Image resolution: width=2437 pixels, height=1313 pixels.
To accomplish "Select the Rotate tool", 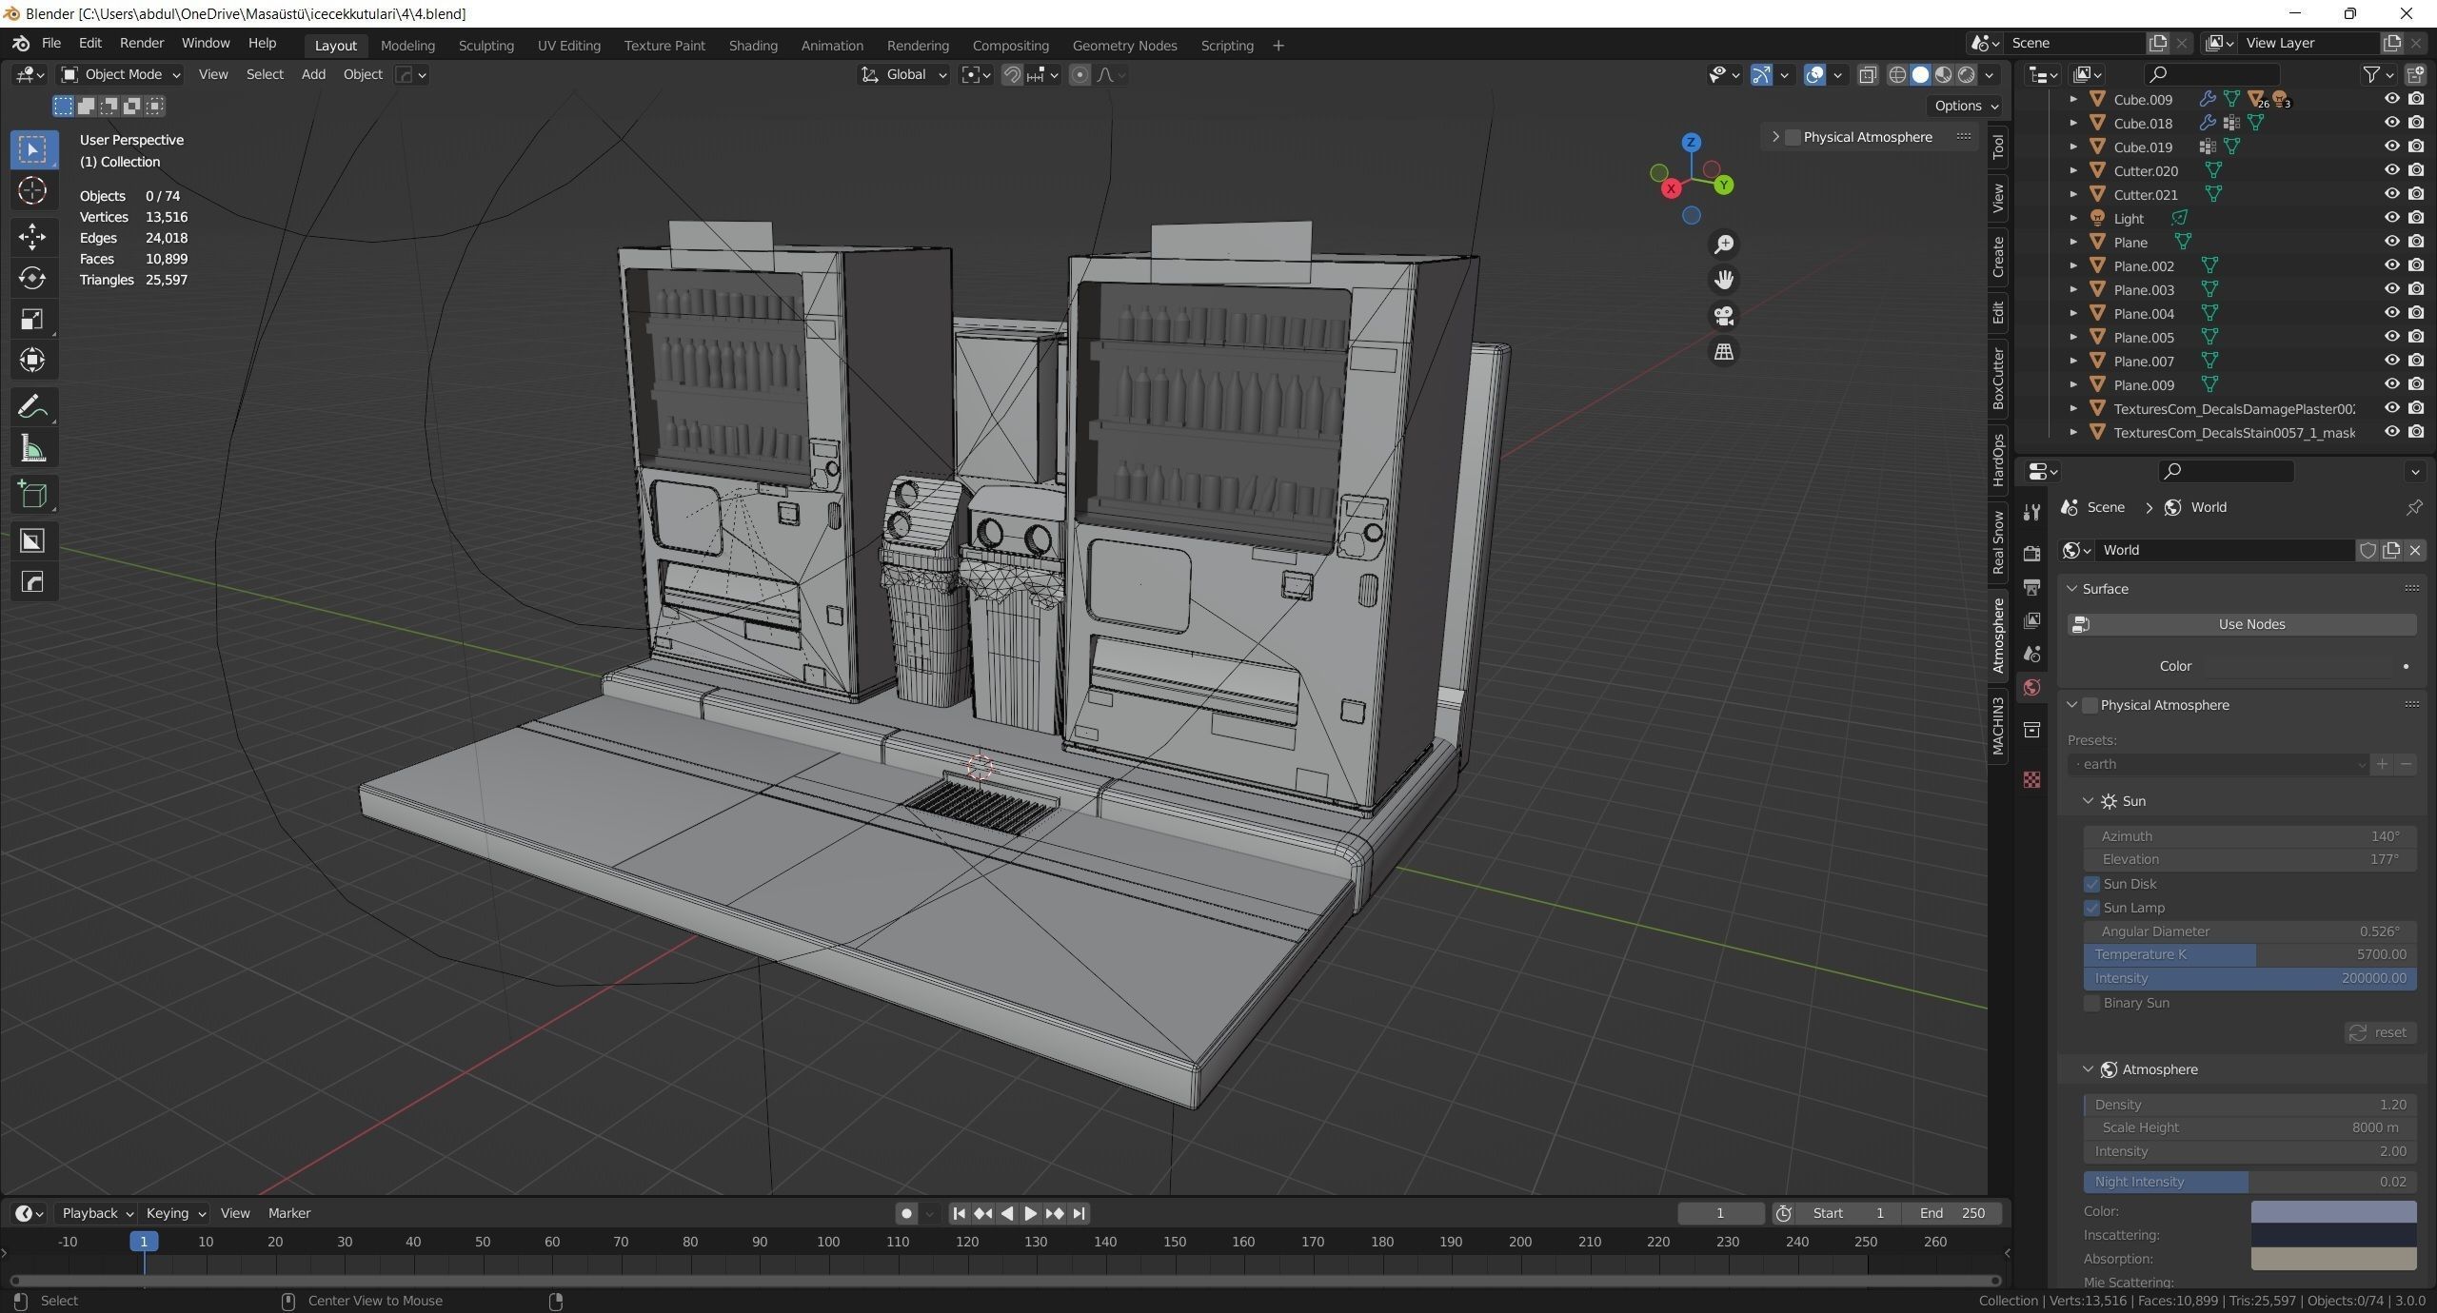I will (32, 278).
